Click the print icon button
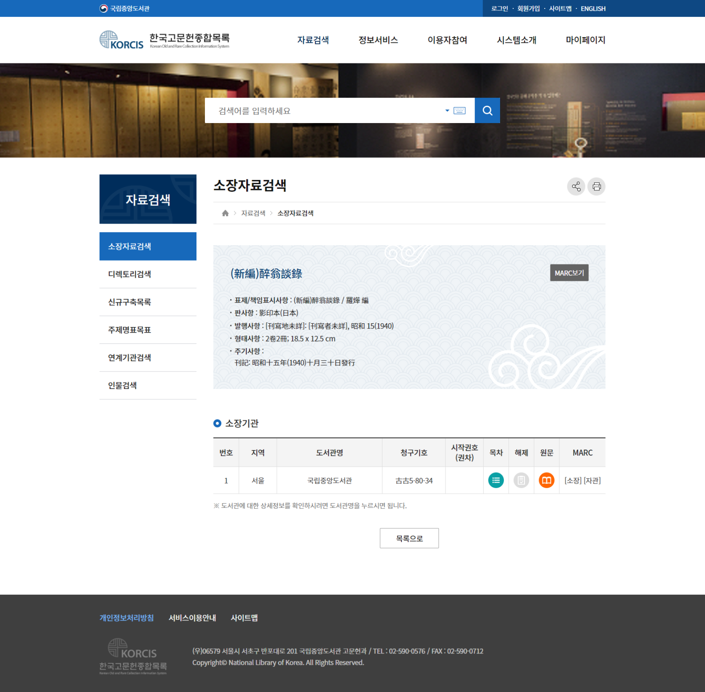Viewport: 705px width, 692px height. click(x=596, y=187)
